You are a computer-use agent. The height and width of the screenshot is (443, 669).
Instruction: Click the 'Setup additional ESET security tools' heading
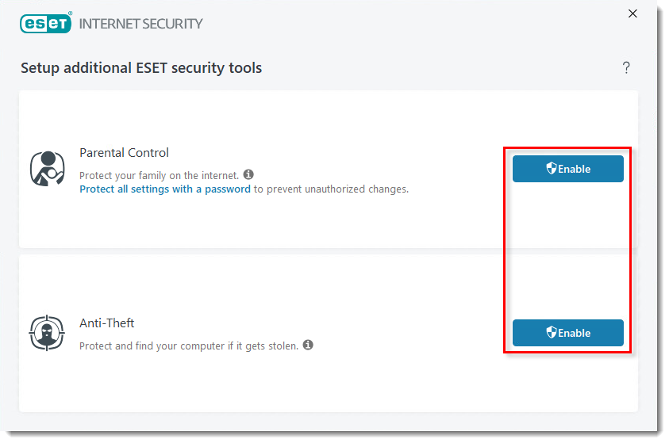click(x=141, y=67)
